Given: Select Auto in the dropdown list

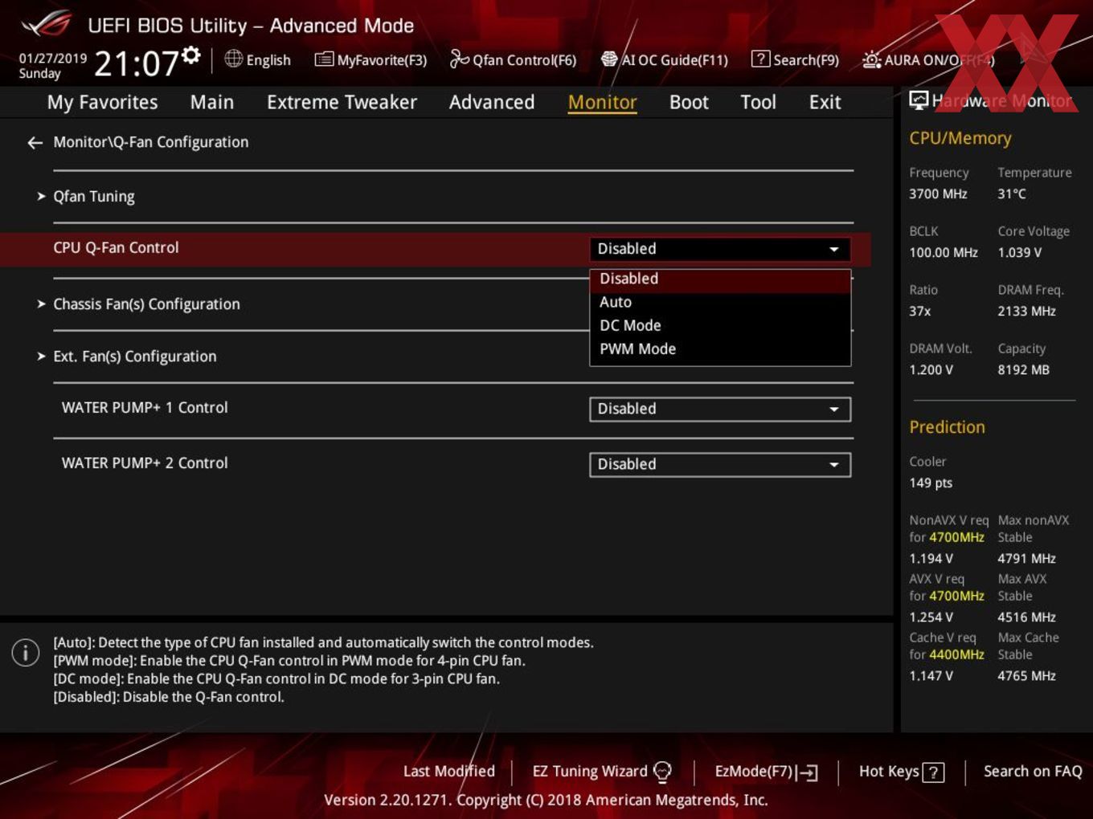Looking at the screenshot, I should tap(720, 302).
